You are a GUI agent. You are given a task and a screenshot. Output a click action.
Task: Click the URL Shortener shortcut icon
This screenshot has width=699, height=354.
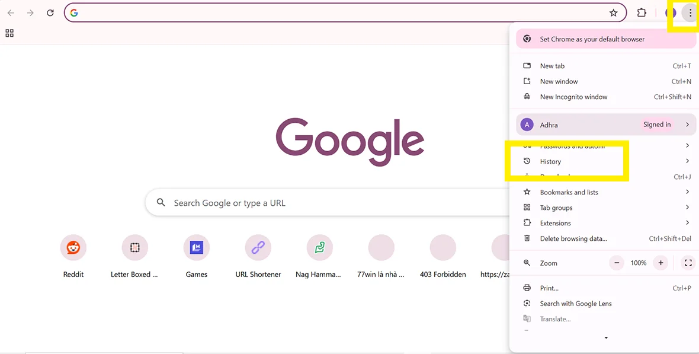click(x=258, y=247)
